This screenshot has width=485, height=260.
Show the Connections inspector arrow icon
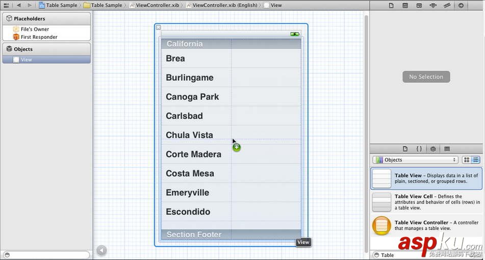pyautogui.click(x=461, y=5)
